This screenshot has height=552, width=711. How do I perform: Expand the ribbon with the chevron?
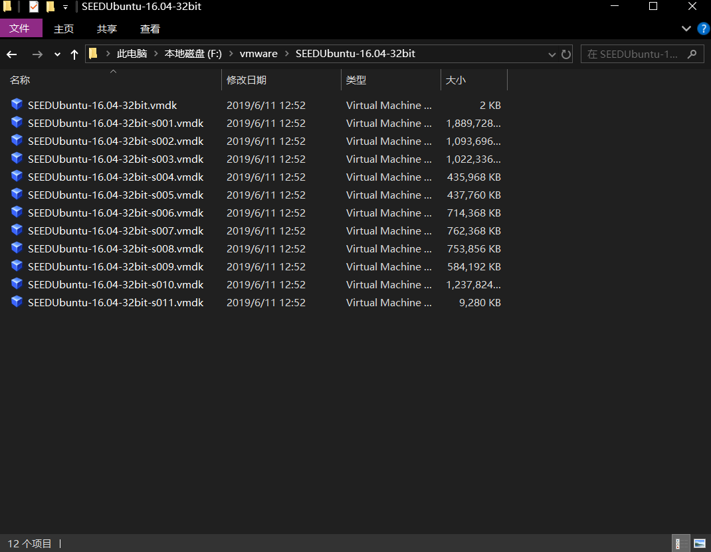(x=686, y=29)
